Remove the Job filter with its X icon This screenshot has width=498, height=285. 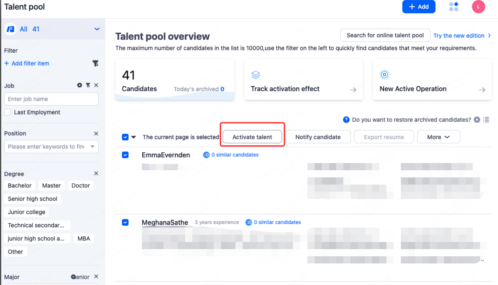point(96,85)
